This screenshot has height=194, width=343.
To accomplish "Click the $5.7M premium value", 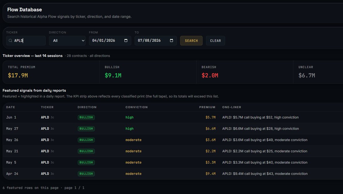I will [211, 117].
